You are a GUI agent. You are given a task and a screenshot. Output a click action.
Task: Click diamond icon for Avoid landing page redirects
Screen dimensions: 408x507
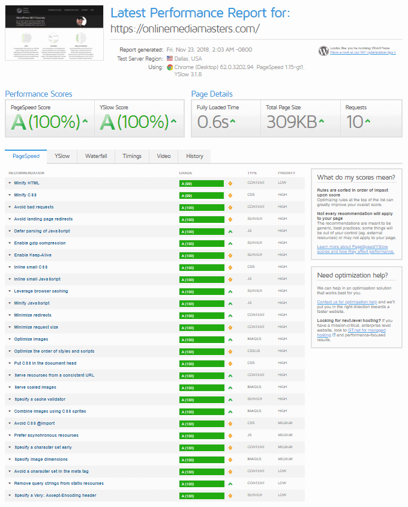[230, 219]
